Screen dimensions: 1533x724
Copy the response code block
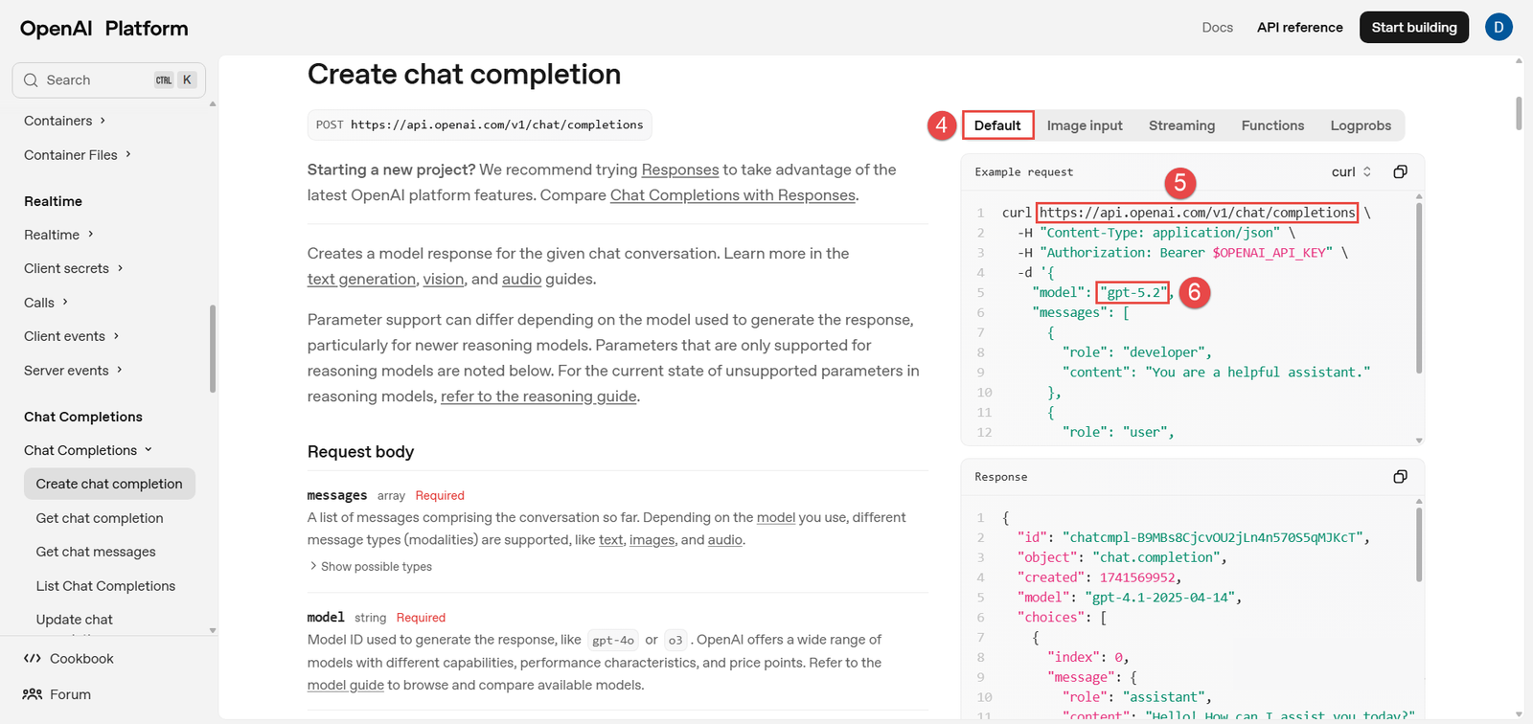[x=1400, y=477]
